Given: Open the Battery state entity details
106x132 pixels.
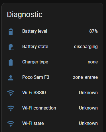Looking at the screenshot, I should point(52,47).
